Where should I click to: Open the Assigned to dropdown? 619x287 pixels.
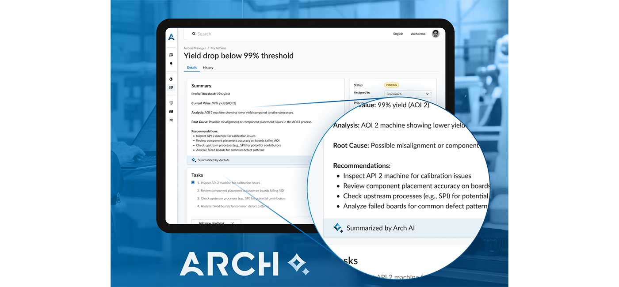click(408, 94)
